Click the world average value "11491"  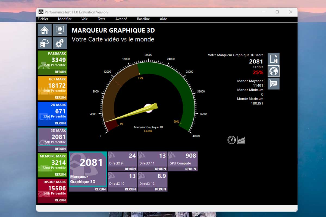pos(258,85)
